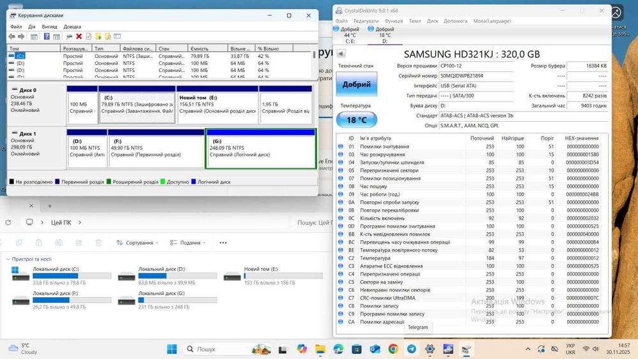Screen dimensions: 638x359
Task: Close the File Explorer tab
Action: point(31,206)
